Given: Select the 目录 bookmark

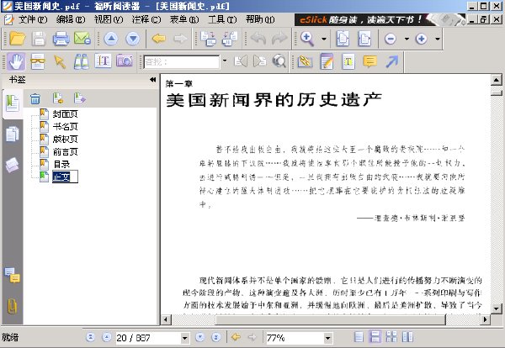Looking at the screenshot, I should tap(61, 165).
